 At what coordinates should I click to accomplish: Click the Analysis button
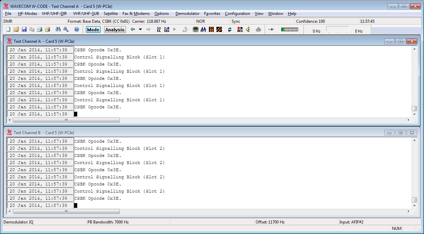click(x=115, y=30)
